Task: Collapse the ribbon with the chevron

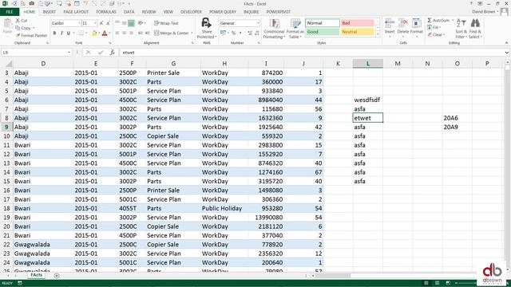Action: click(506, 42)
